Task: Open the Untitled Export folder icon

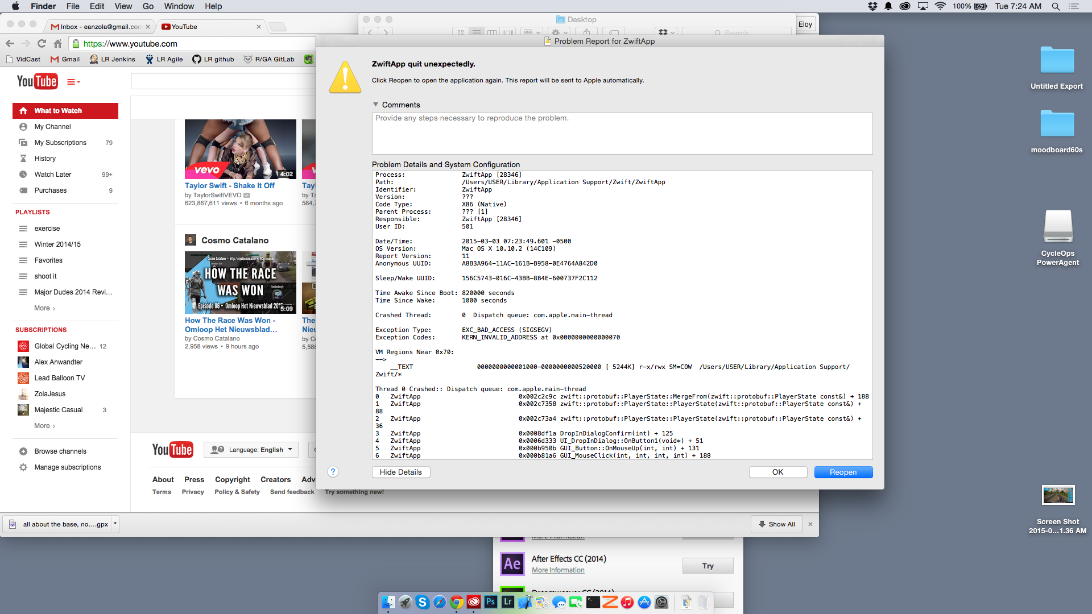Action: (1057, 60)
